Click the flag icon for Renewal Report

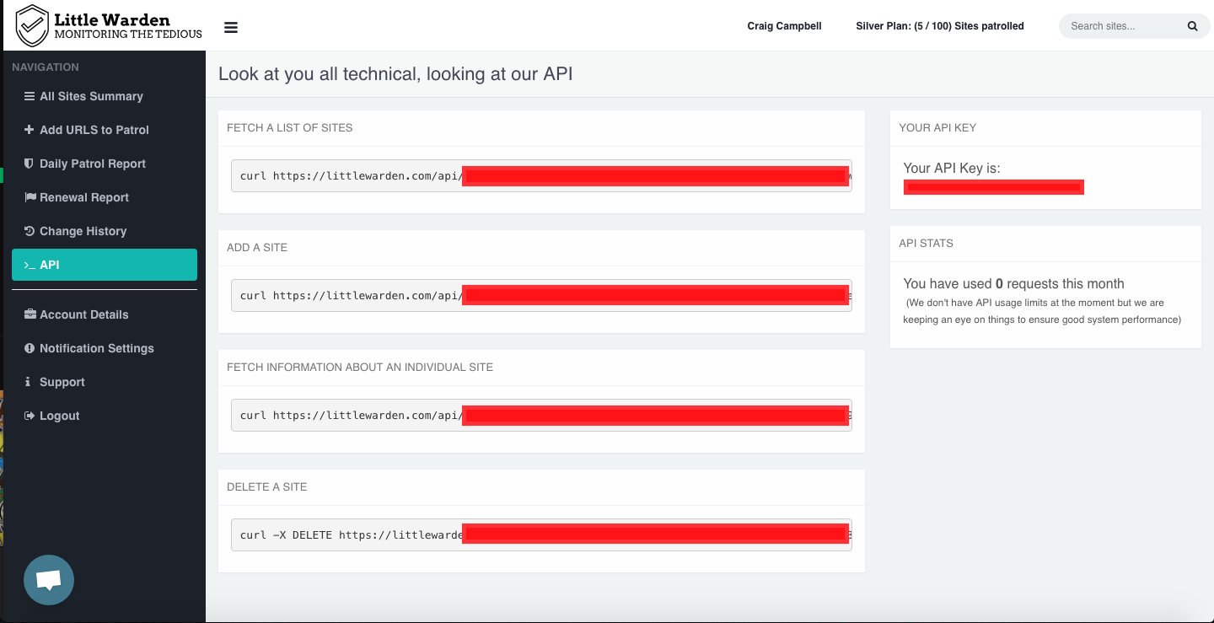[30, 197]
